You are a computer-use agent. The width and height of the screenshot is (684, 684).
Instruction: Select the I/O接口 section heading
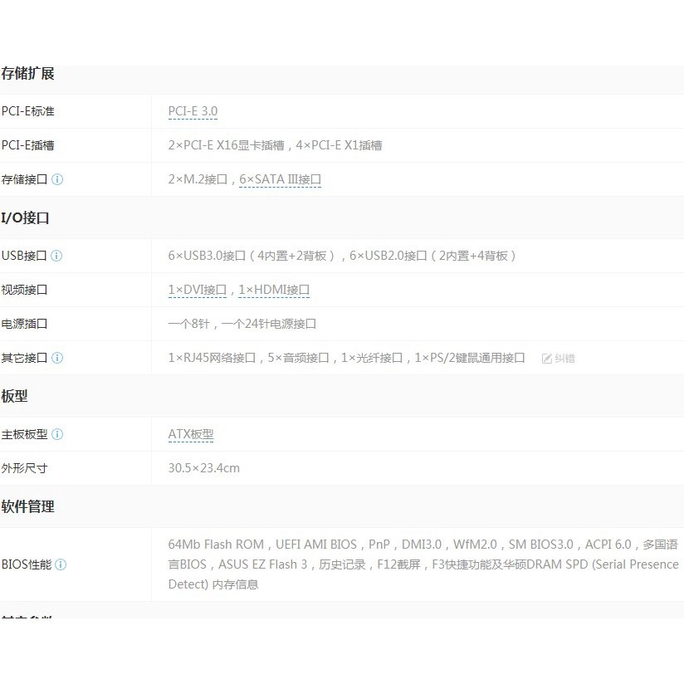tap(25, 217)
